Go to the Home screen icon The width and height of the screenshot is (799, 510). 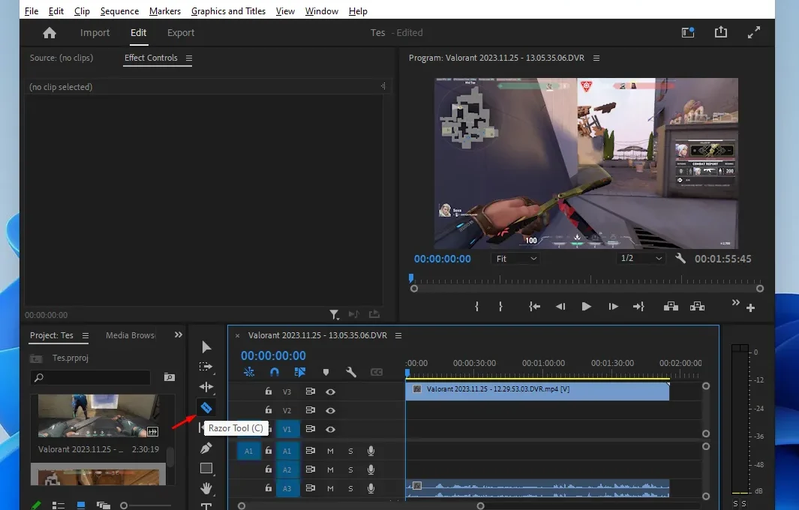50,33
